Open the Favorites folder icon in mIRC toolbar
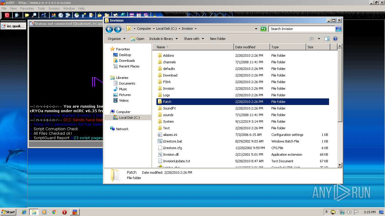 pyautogui.click(x=27, y=15)
